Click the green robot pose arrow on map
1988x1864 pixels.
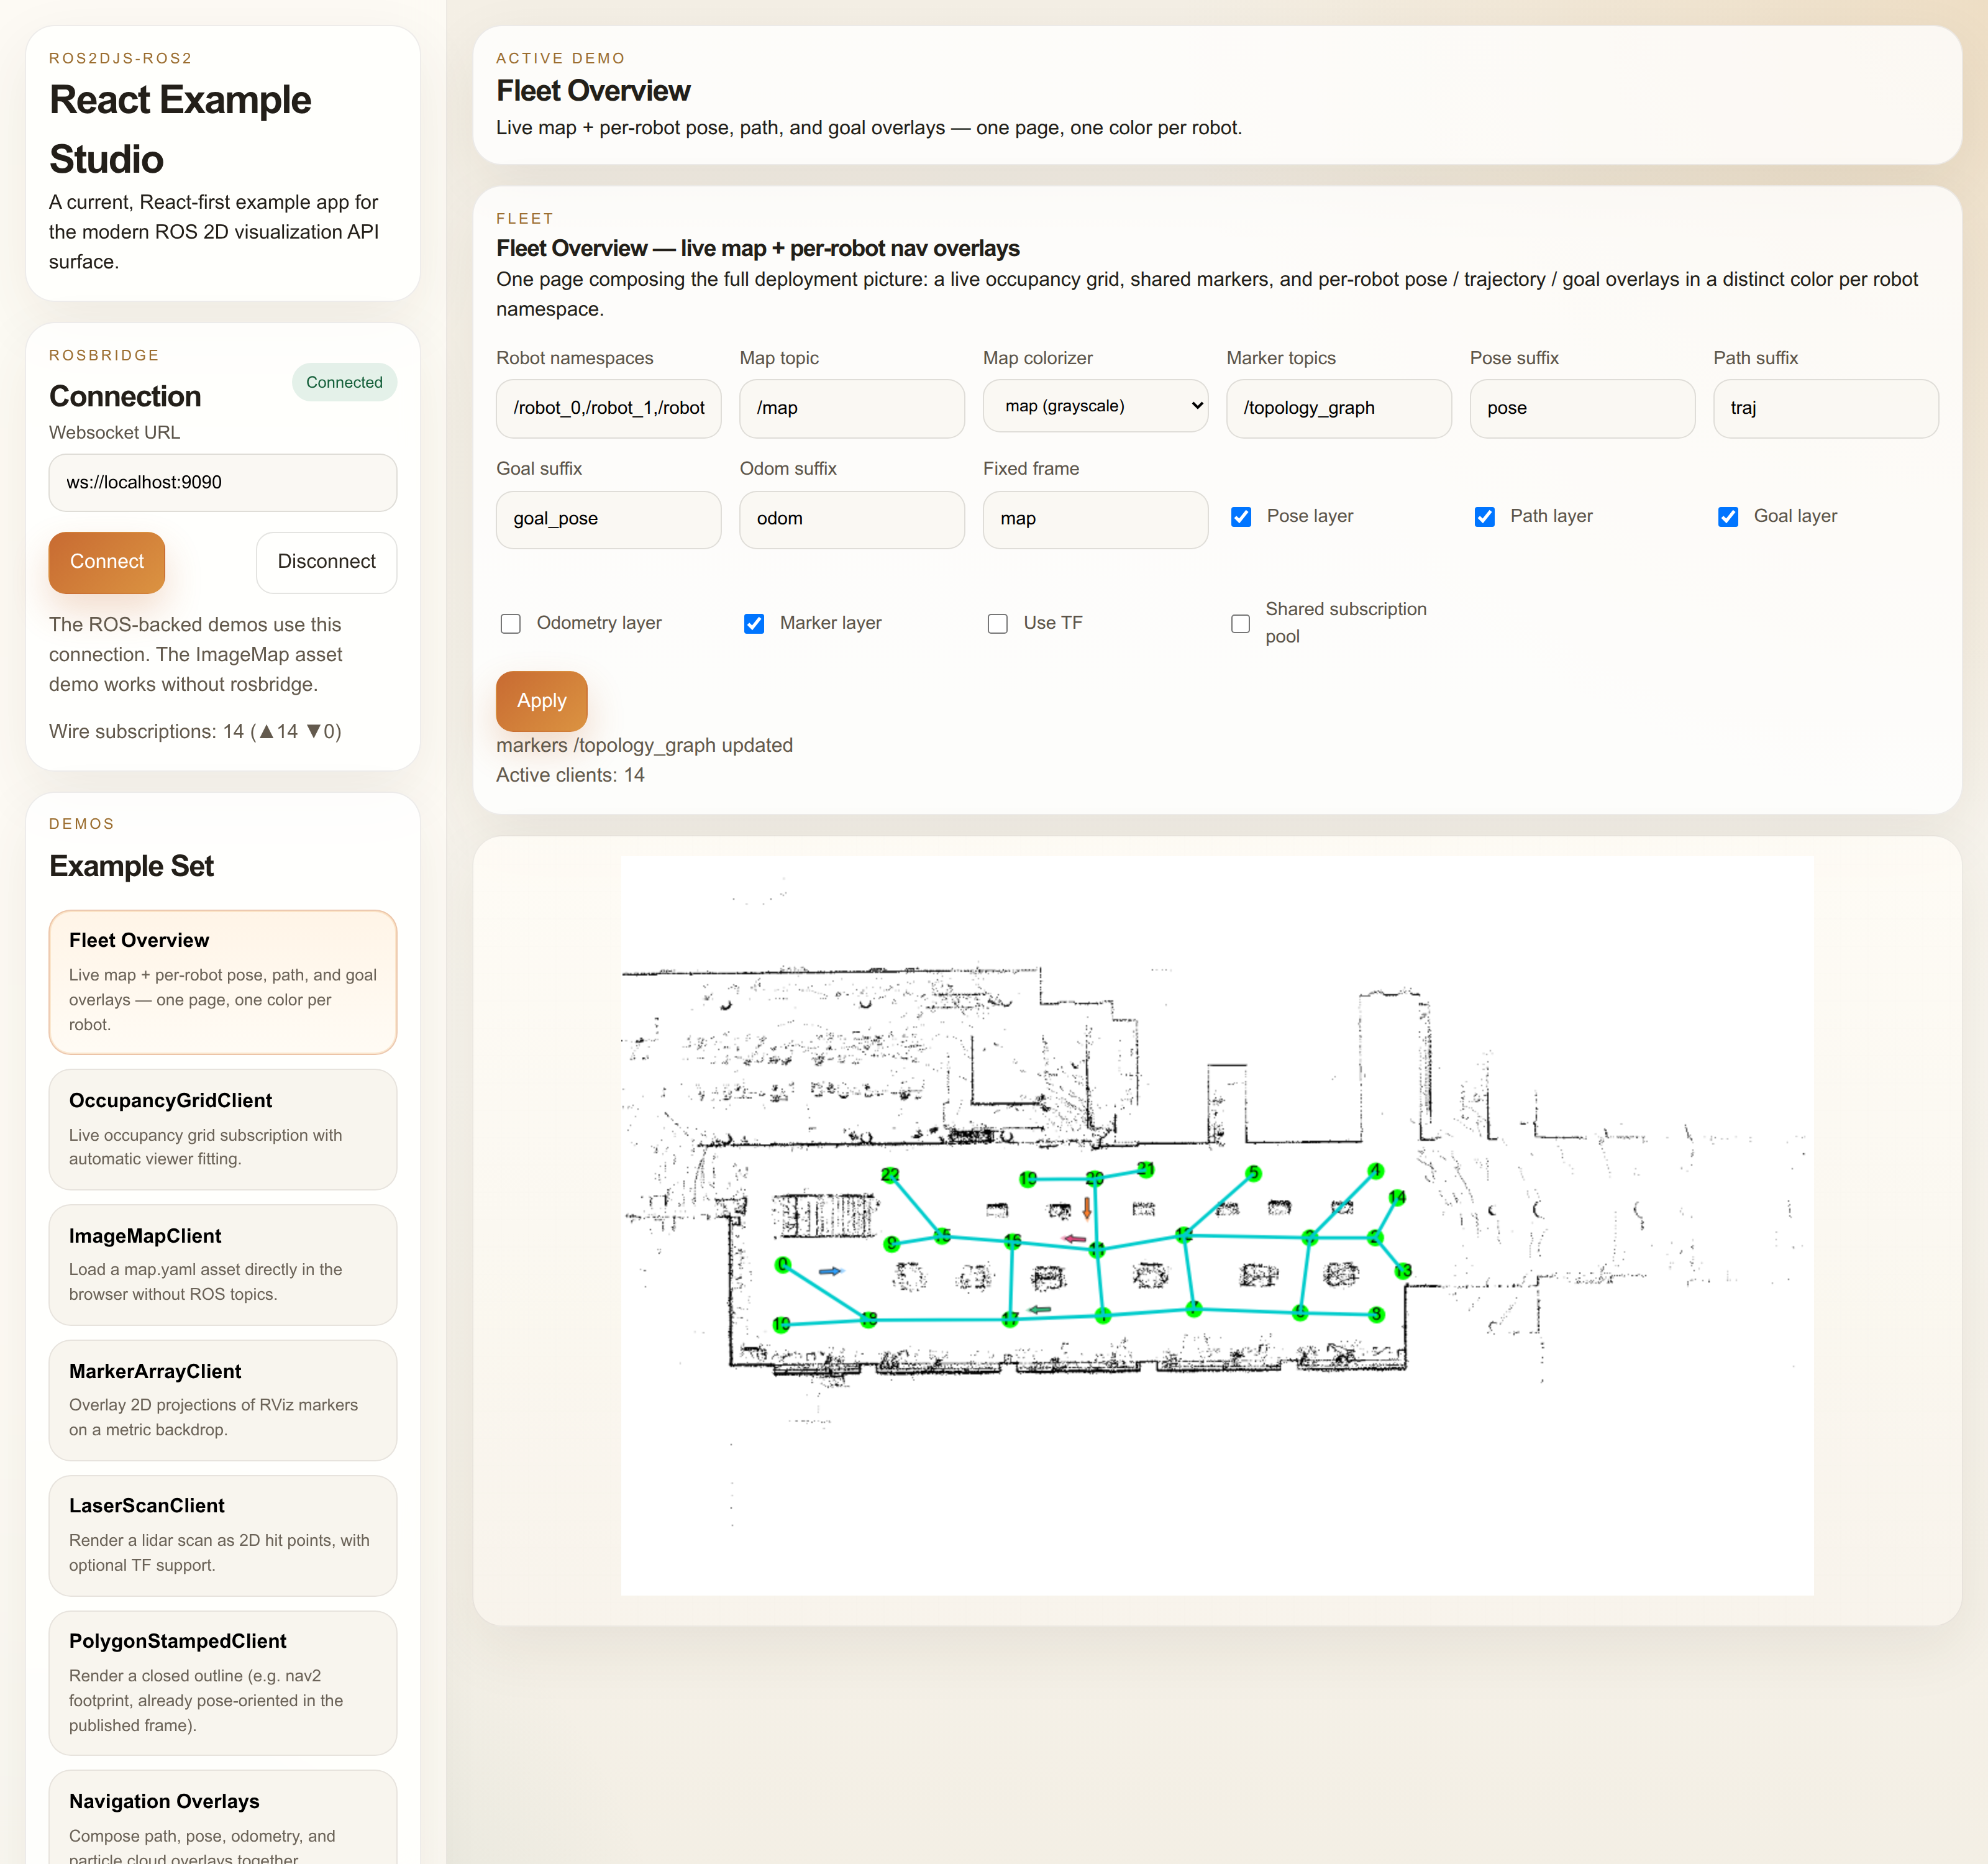click(x=1040, y=1309)
